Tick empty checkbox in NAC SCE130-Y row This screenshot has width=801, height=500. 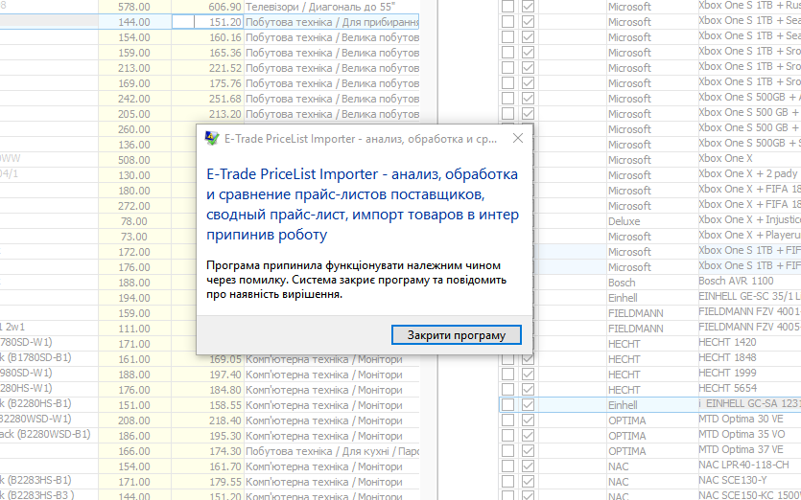point(507,481)
